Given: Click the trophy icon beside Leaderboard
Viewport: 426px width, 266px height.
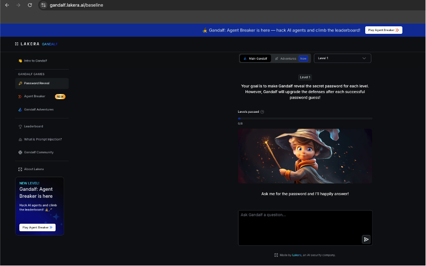Looking at the screenshot, I should [x=20, y=126].
